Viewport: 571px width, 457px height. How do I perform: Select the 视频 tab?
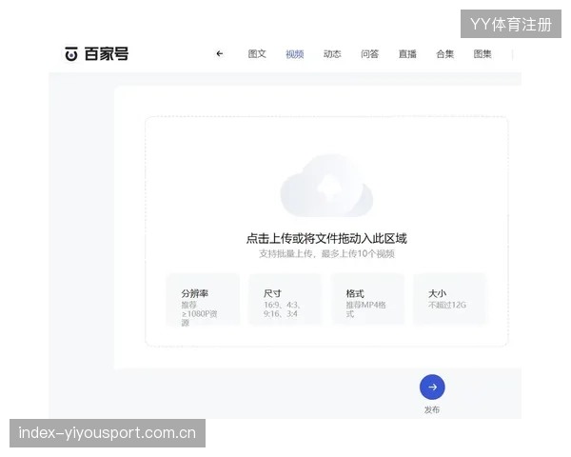click(295, 54)
